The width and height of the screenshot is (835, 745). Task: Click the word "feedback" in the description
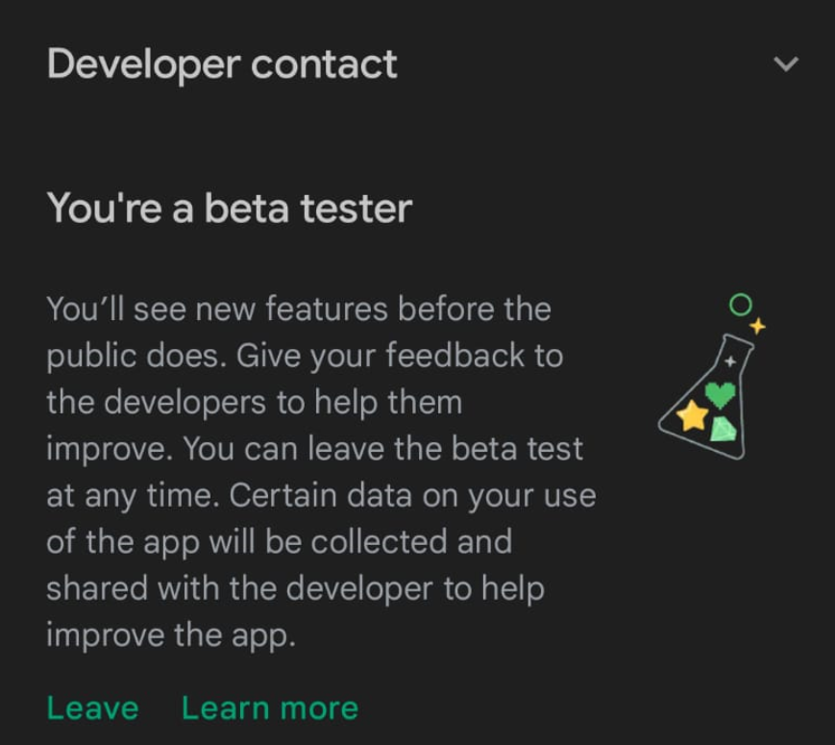pos(454,356)
